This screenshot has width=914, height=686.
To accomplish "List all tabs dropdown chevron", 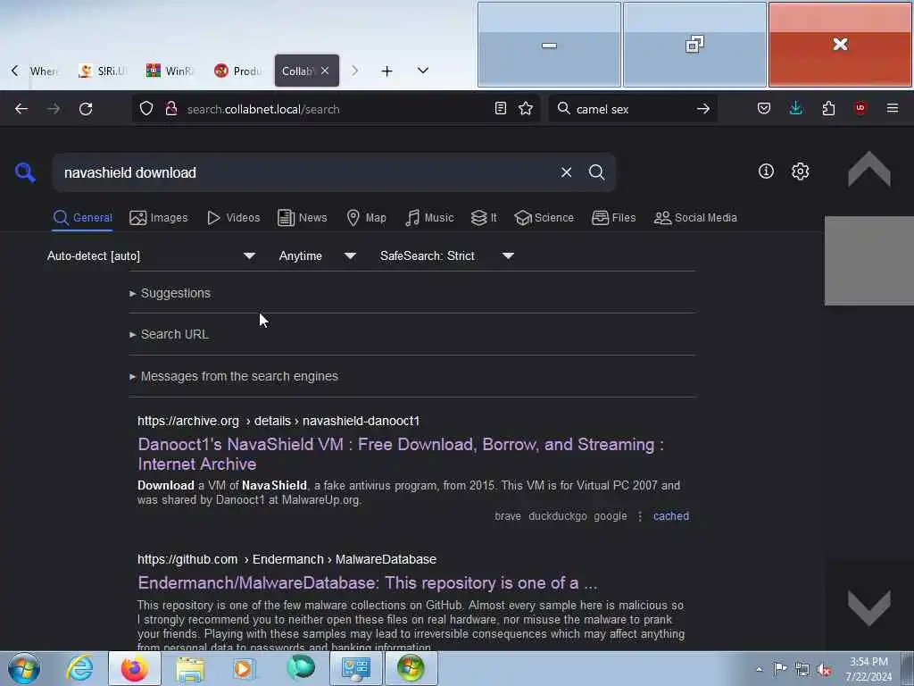I will pyautogui.click(x=423, y=71).
